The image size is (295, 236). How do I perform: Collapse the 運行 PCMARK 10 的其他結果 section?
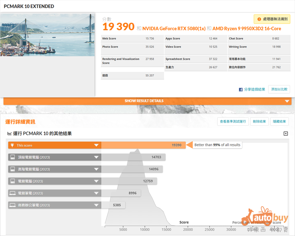tap(285, 134)
